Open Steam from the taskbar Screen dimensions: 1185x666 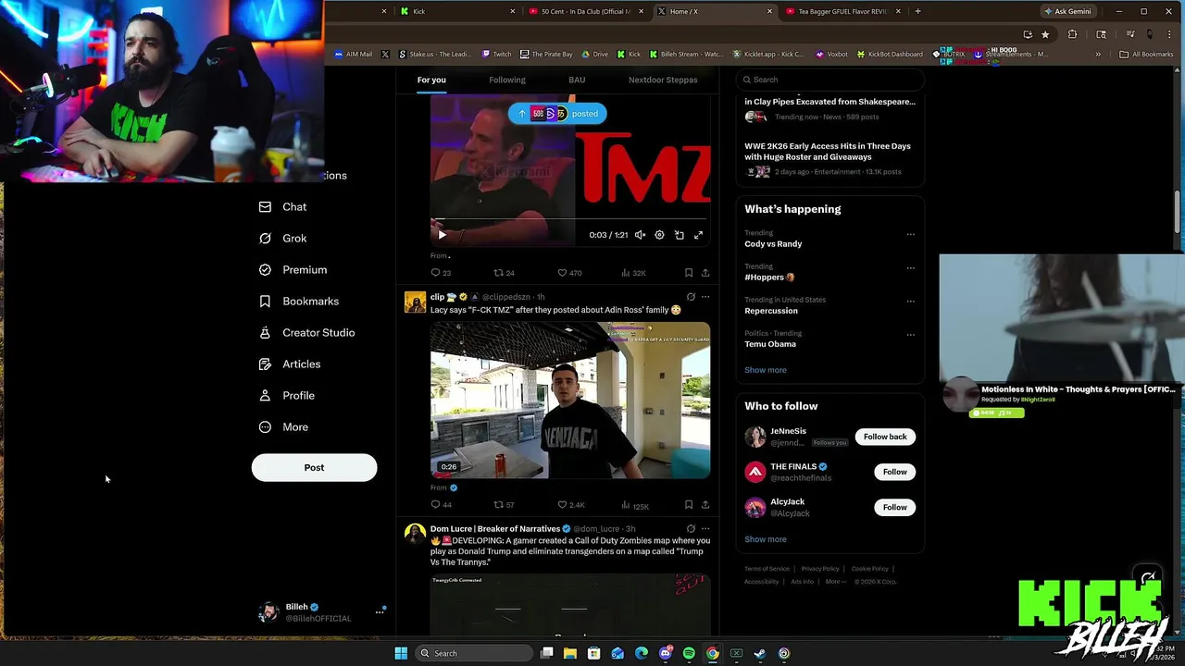coord(759,653)
